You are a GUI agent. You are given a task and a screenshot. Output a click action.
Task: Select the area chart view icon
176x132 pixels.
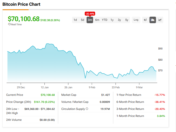tap(153, 20)
